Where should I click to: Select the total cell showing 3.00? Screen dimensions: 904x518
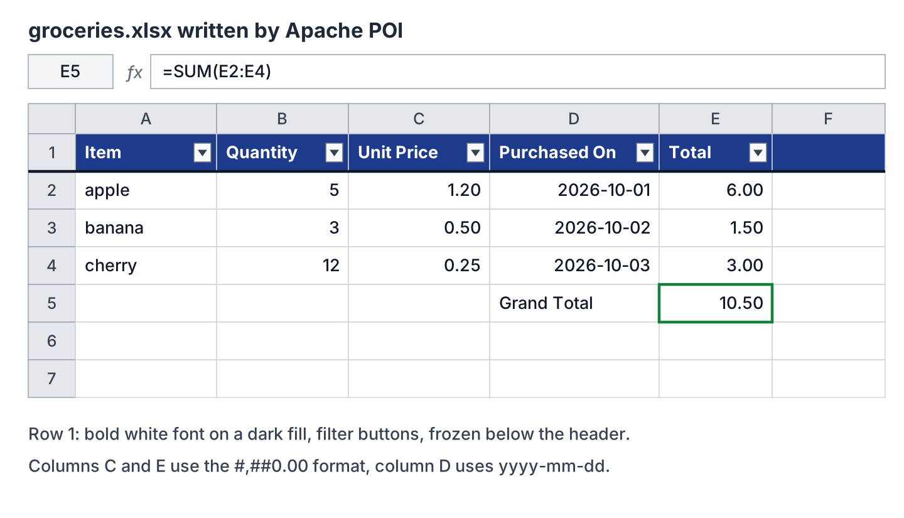point(716,266)
